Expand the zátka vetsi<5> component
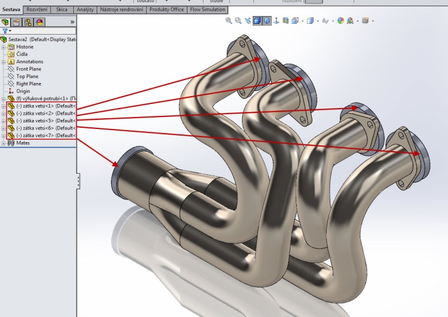 (x=4, y=121)
